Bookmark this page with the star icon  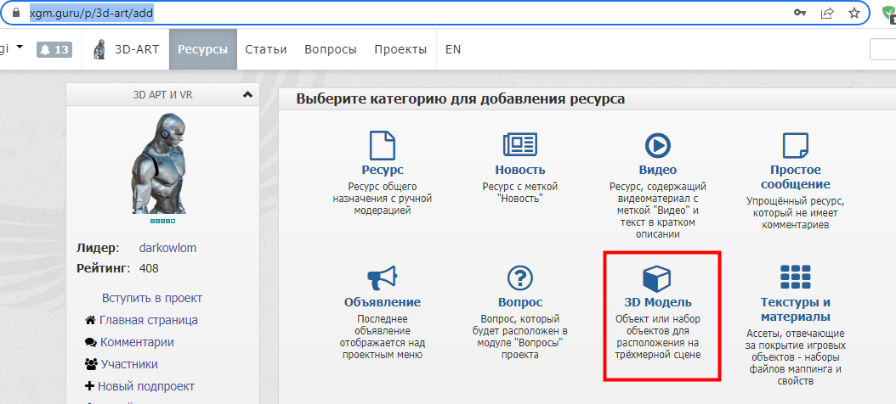click(853, 13)
